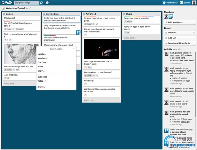This screenshot has width=197, height=150.
Task: Click View all activity link
Action: click(177, 49)
